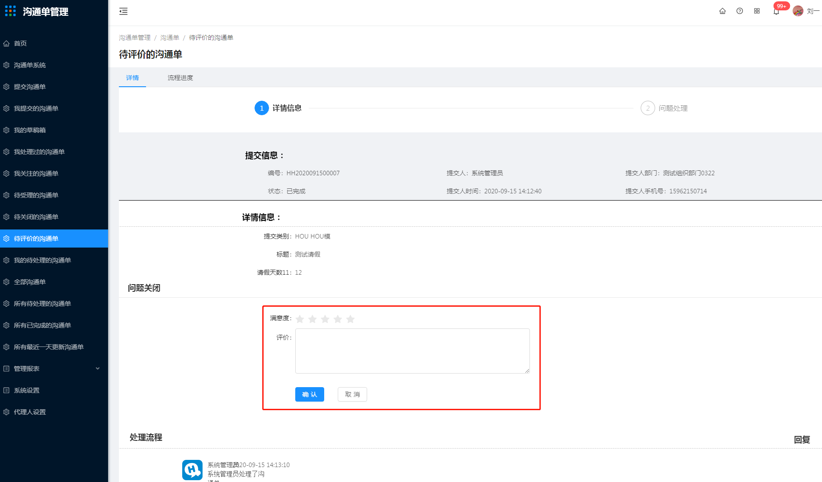Set rating to two stars

tap(312, 319)
